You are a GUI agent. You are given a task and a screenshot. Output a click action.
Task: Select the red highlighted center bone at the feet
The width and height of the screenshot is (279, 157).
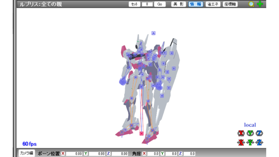click(142, 133)
